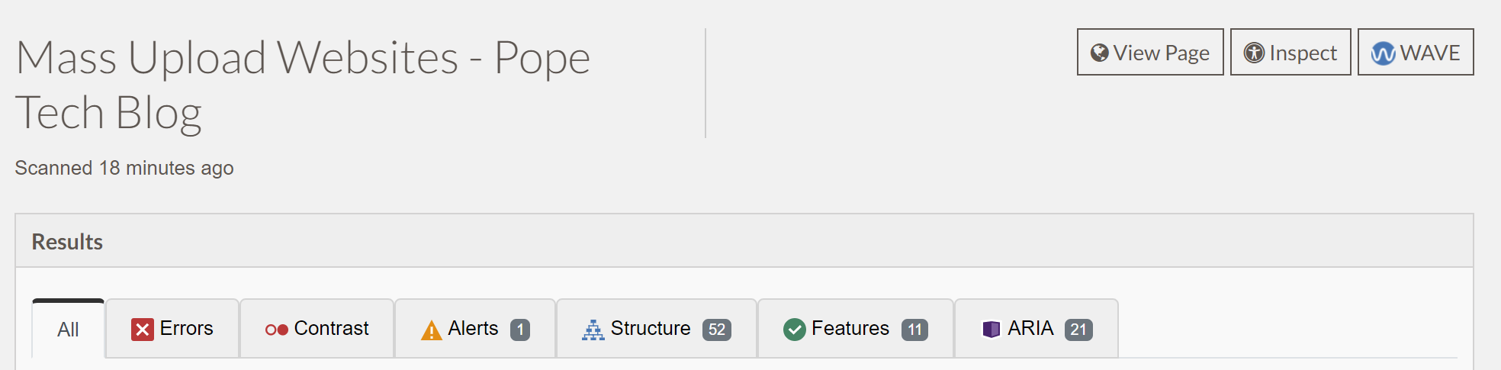The image size is (1501, 370).
Task: Click the purple ARIA icon
Action: [x=991, y=329]
